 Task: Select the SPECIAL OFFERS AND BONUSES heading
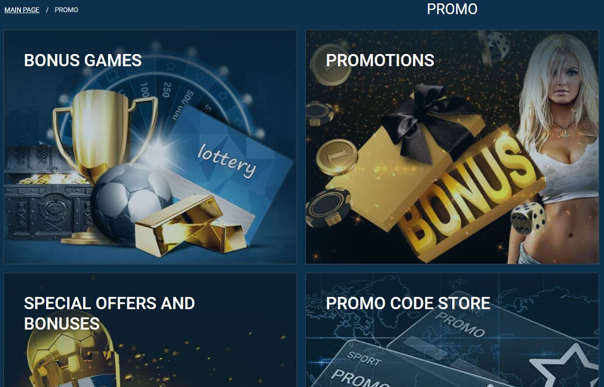pos(109,313)
